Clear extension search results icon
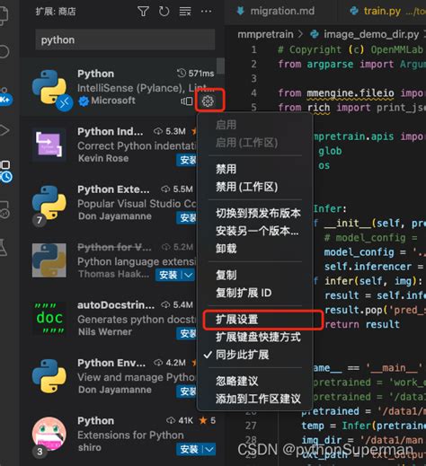This screenshot has height=466, width=426. [185, 12]
